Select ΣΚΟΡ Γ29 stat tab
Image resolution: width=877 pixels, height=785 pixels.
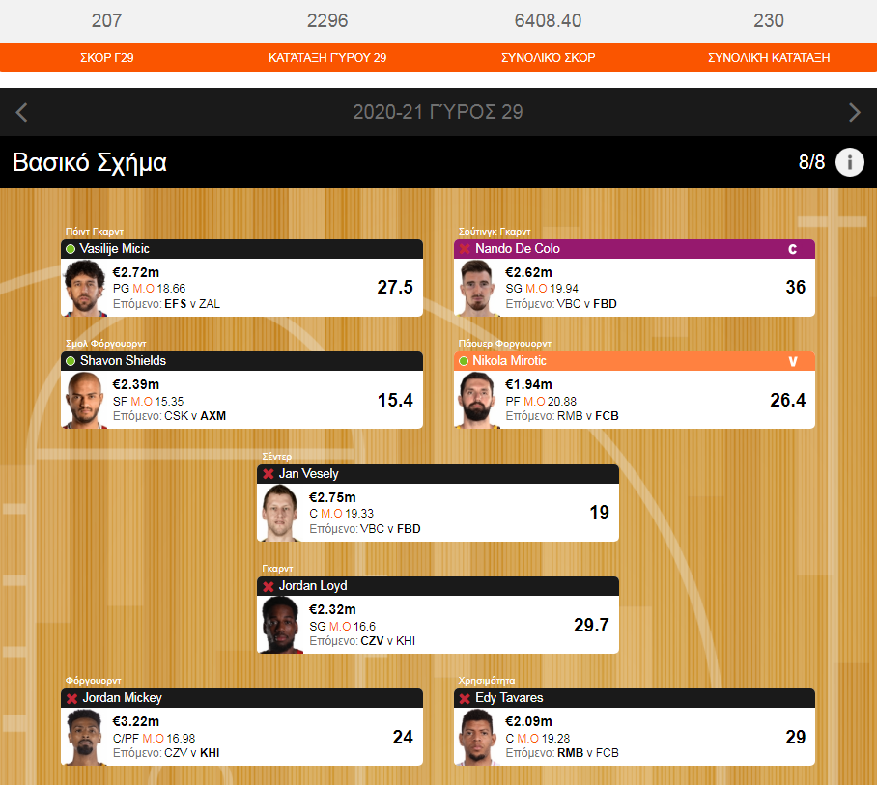[107, 58]
